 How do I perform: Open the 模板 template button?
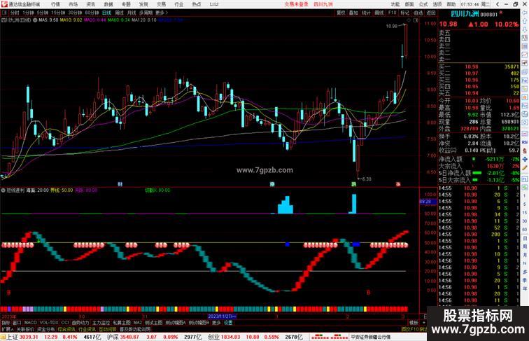(x=414, y=323)
